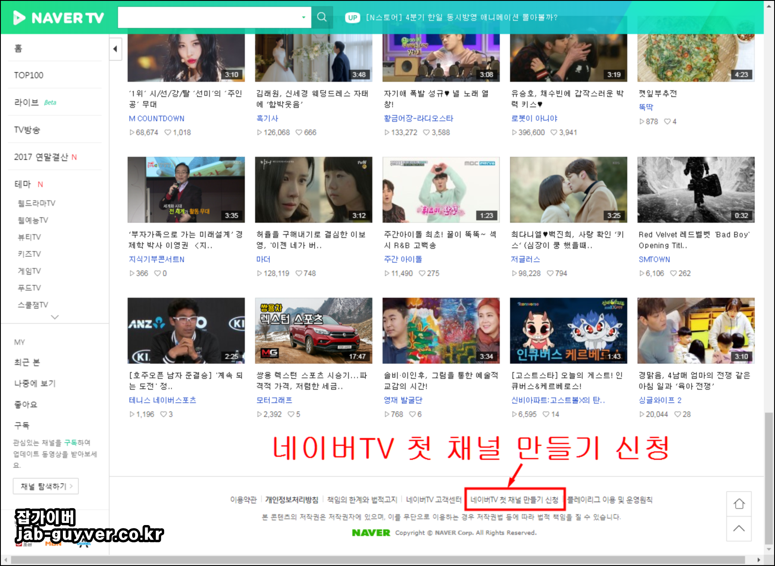Click 플레이리그 이용 및 운영원칙 link
The height and width of the screenshot is (566, 775).
pyautogui.click(x=610, y=500)
